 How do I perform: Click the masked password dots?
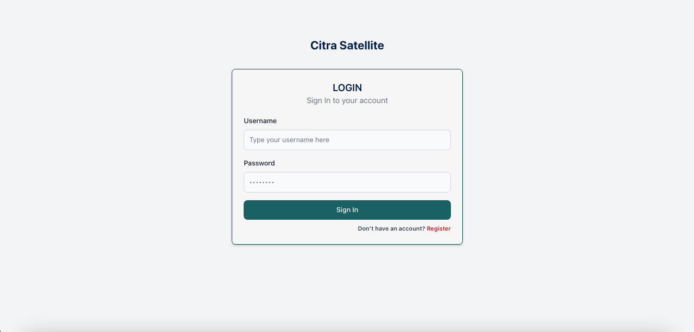pos(262,183)
